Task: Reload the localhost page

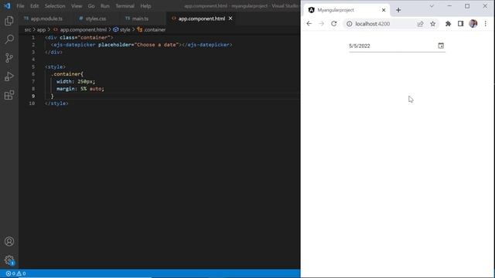Action: tap(333, 24)
